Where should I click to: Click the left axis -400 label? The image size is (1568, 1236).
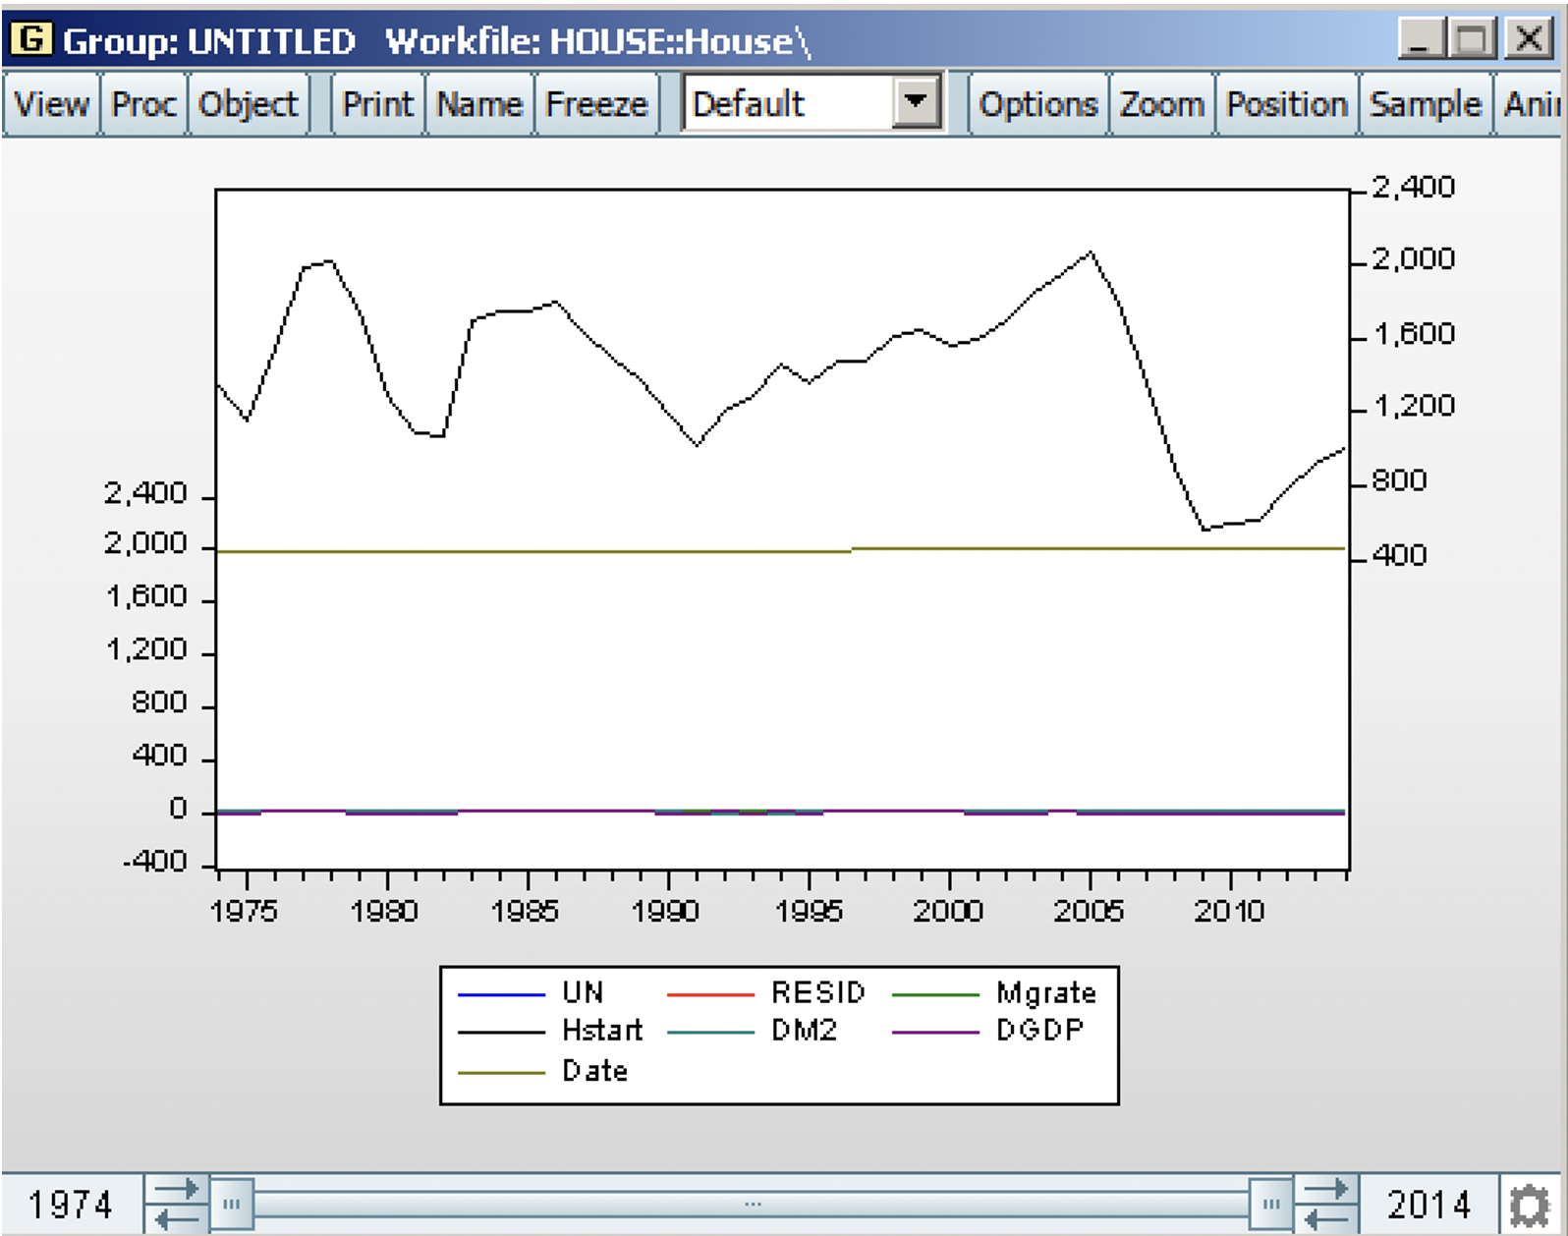tap(154, 863)
